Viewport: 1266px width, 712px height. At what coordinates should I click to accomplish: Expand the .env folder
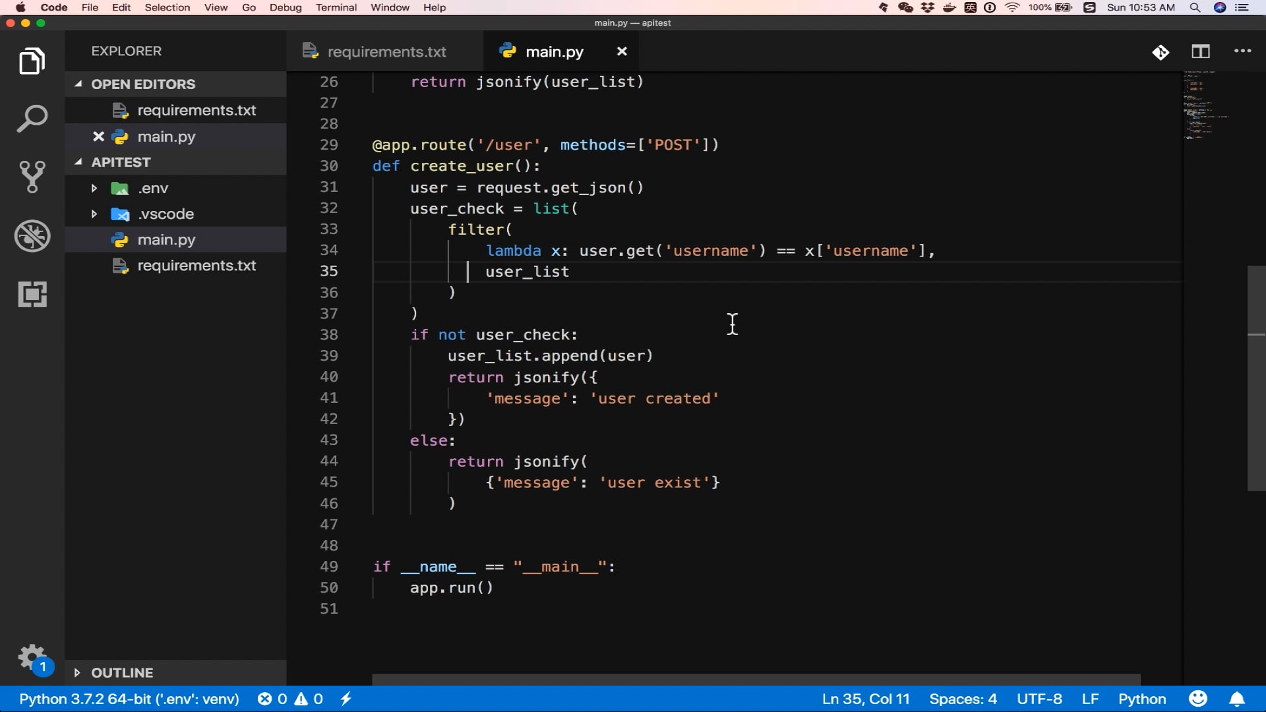pos(94,189)
